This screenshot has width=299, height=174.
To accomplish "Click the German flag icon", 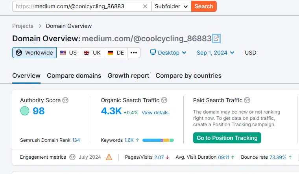I will [x=111, y=53].
